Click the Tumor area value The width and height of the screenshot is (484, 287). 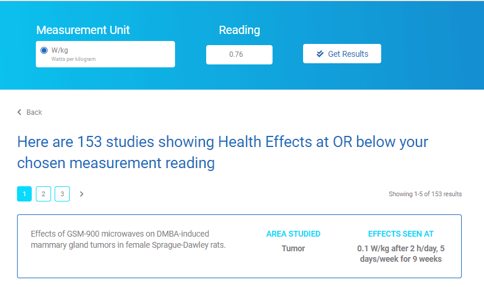293,248
